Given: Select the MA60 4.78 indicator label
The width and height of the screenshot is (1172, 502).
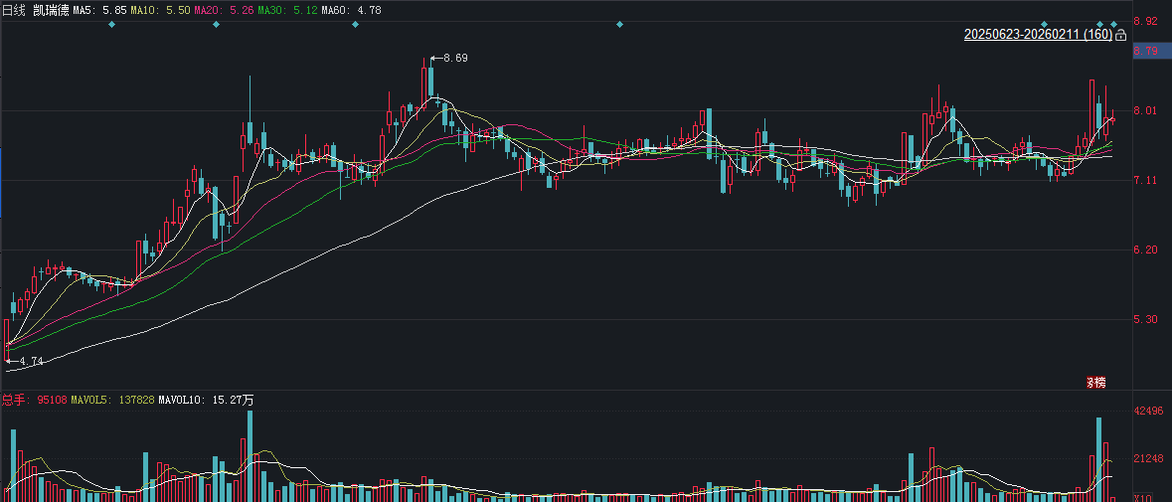Looking at the screenshot, I should (x=350, y=10).
